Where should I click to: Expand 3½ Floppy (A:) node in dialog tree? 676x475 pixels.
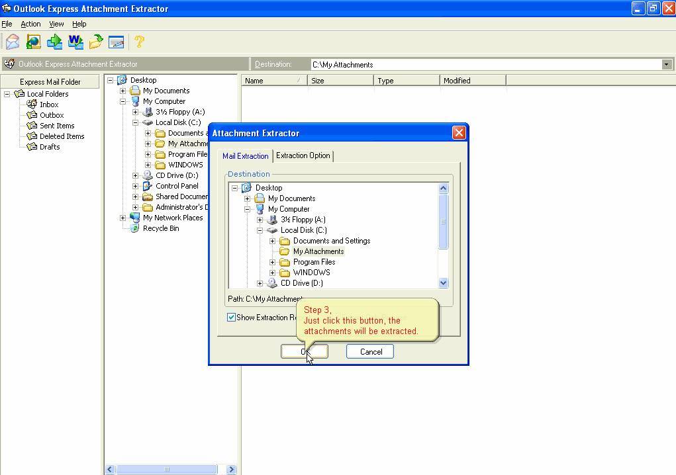[x=260, y=220]
